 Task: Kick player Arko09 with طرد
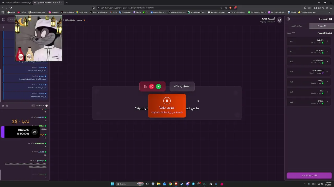coord(291,41)
